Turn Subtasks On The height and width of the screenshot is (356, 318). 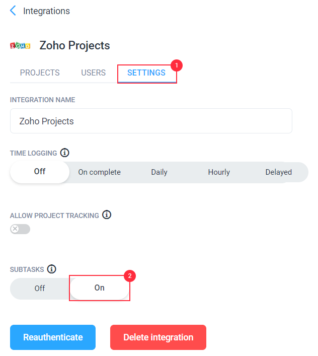click(x=99, y=288)
